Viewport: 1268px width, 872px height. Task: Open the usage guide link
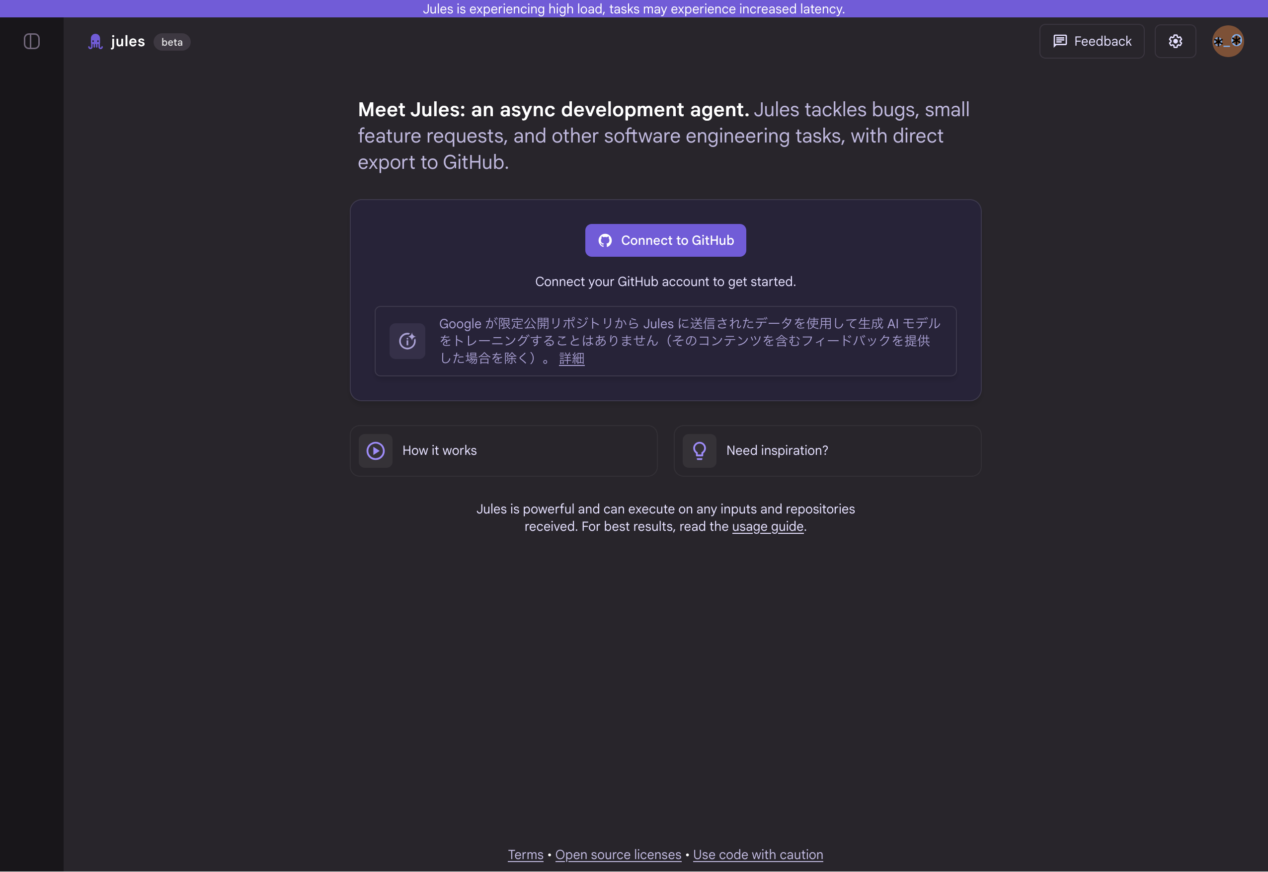tap(767, 527)
